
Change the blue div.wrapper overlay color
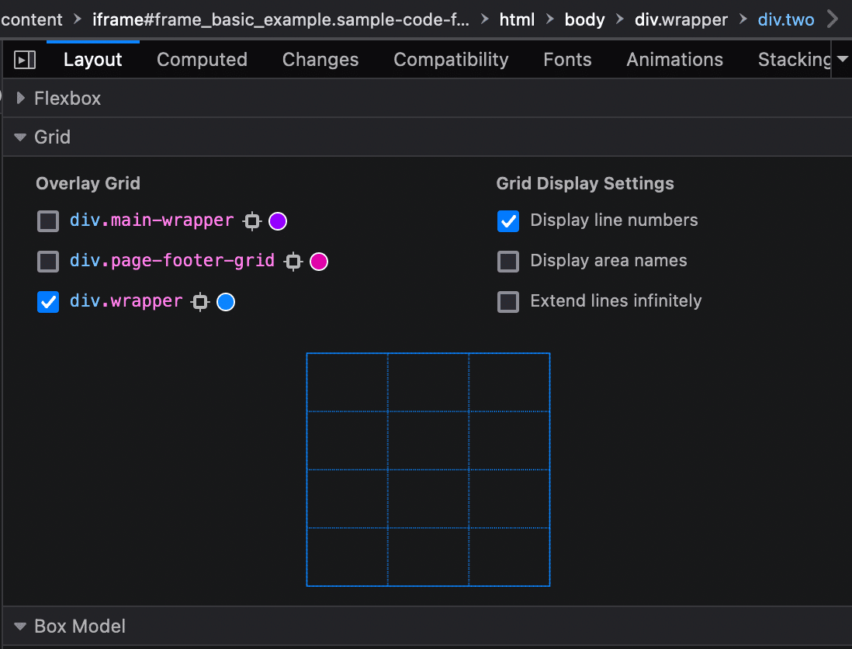coord(226,302)
